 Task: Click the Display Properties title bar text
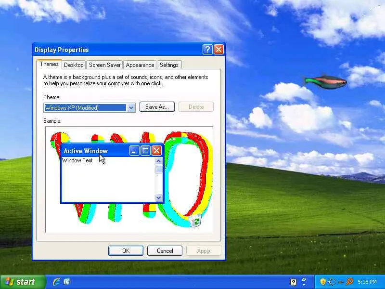coord(62,50)
